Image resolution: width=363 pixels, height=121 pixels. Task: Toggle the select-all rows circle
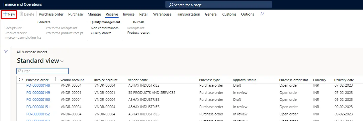point(21,80)
